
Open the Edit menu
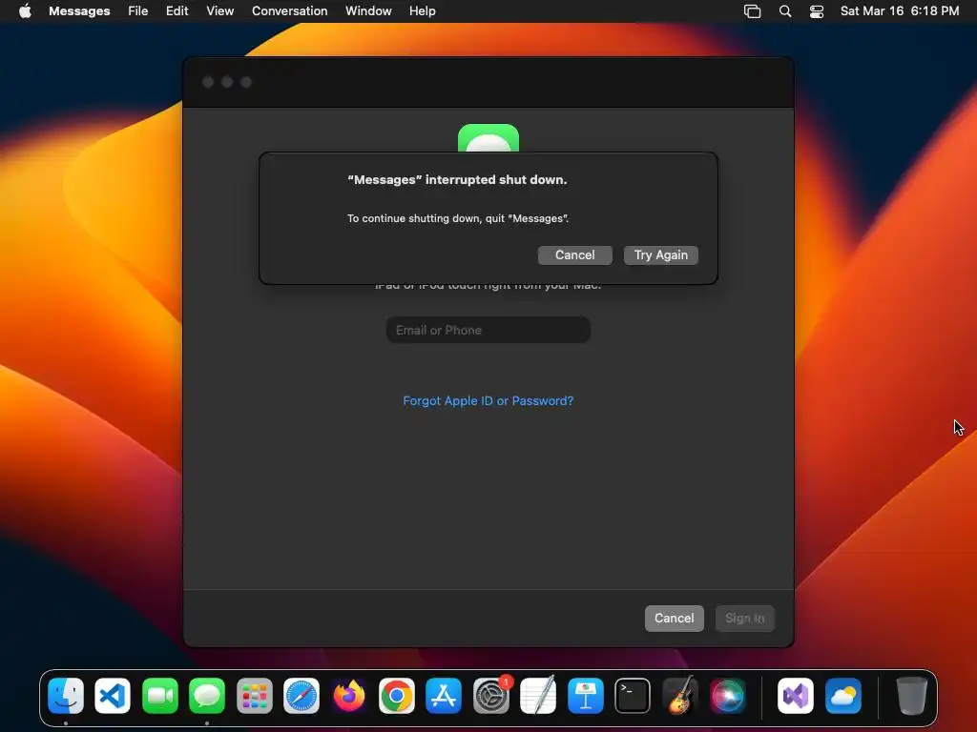(x=177, y=11)
